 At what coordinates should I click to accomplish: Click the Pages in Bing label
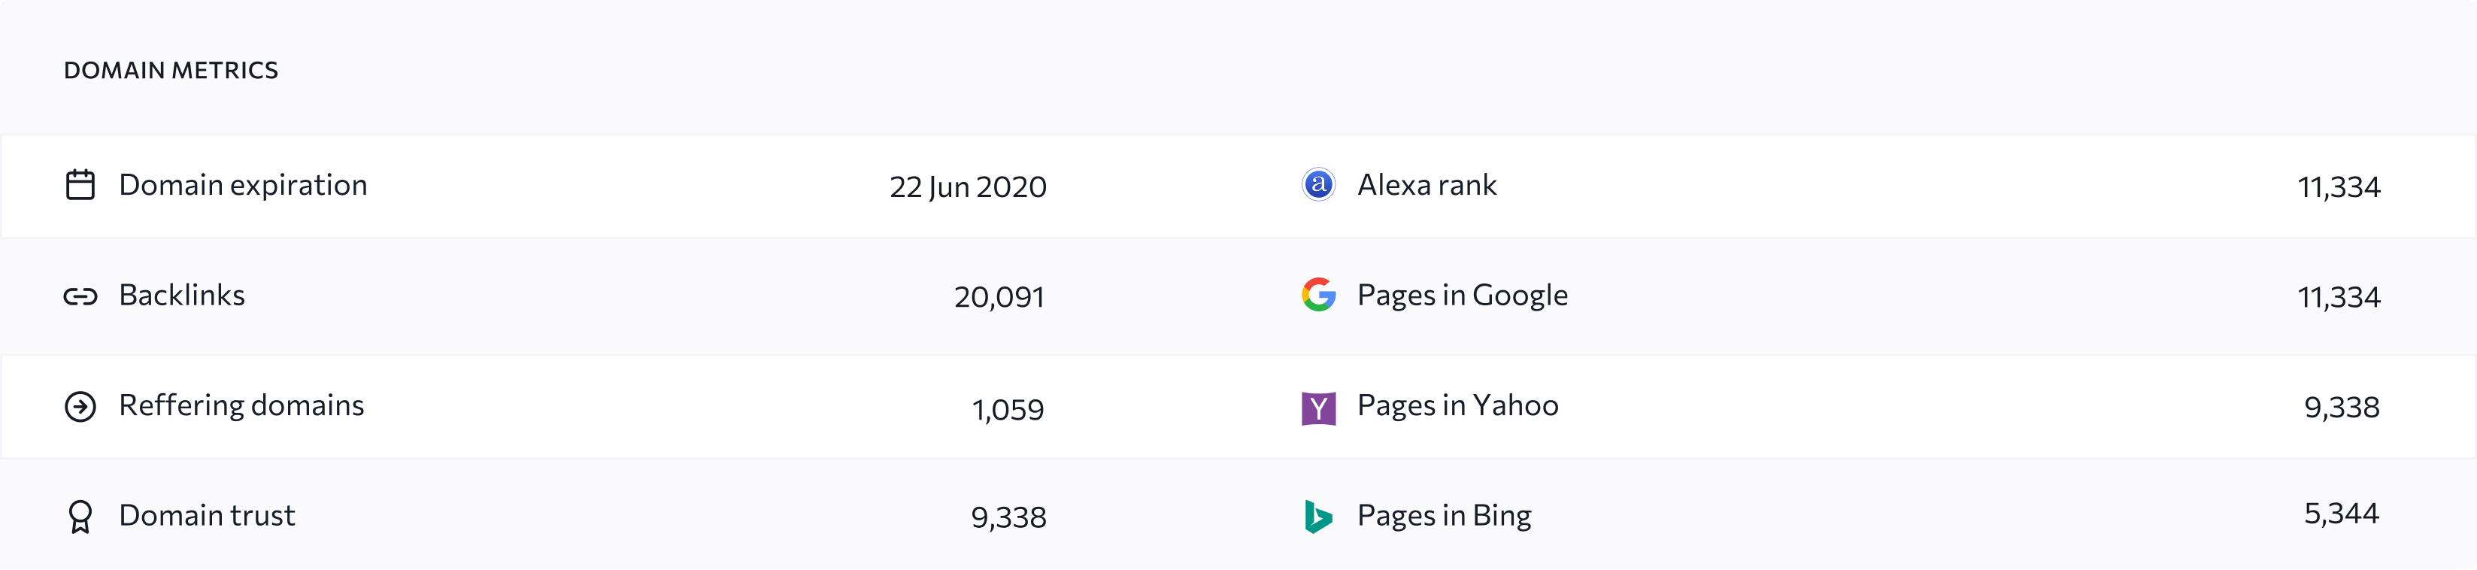(x=1445, y=516)
